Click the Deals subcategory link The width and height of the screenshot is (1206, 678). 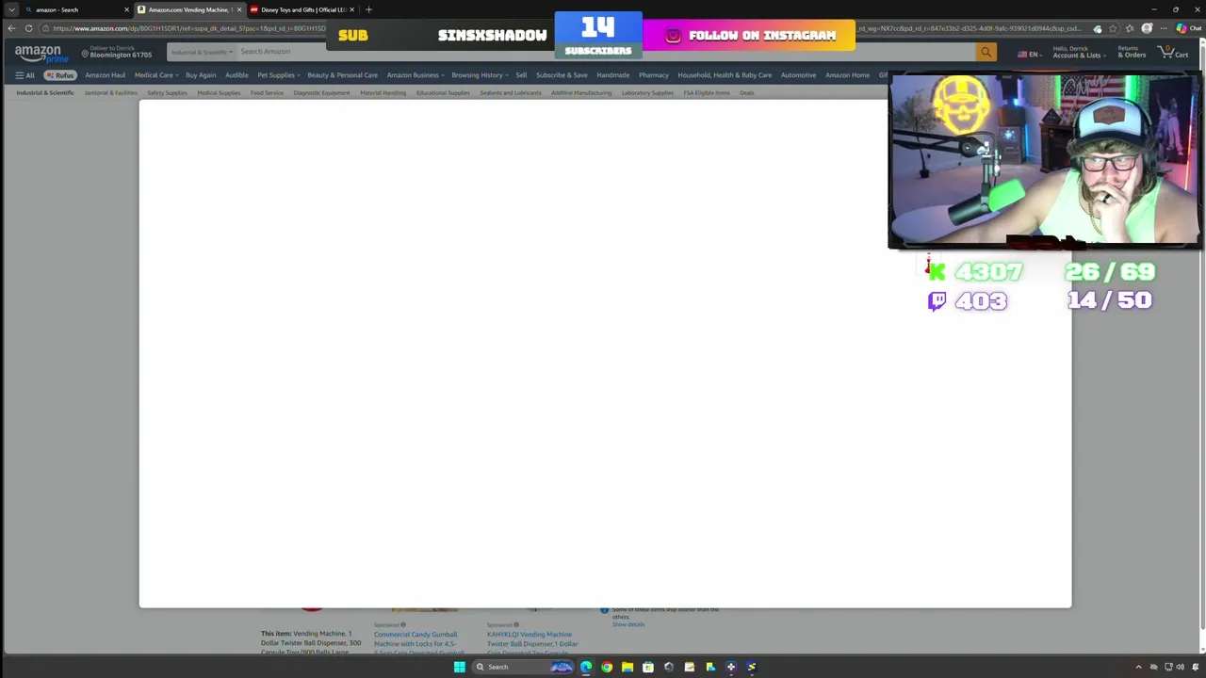[746, 93]
